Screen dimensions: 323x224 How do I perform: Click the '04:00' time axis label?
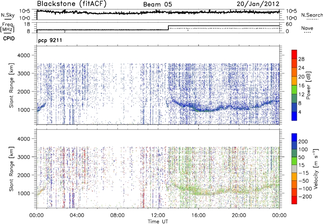[x=77, y=216]
